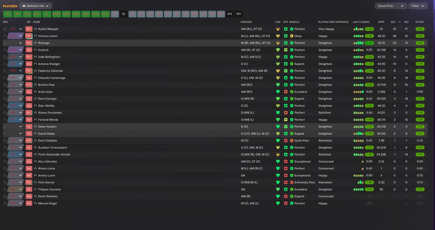Click the condition heart icon for Thibaut Courtois

pyautogui.click(x=278, y=189)
